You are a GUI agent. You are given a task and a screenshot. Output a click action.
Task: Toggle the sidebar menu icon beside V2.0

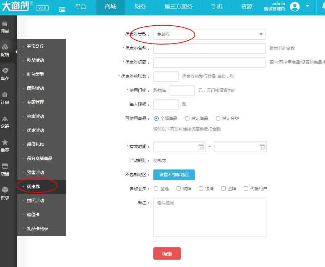coord(62,10)
